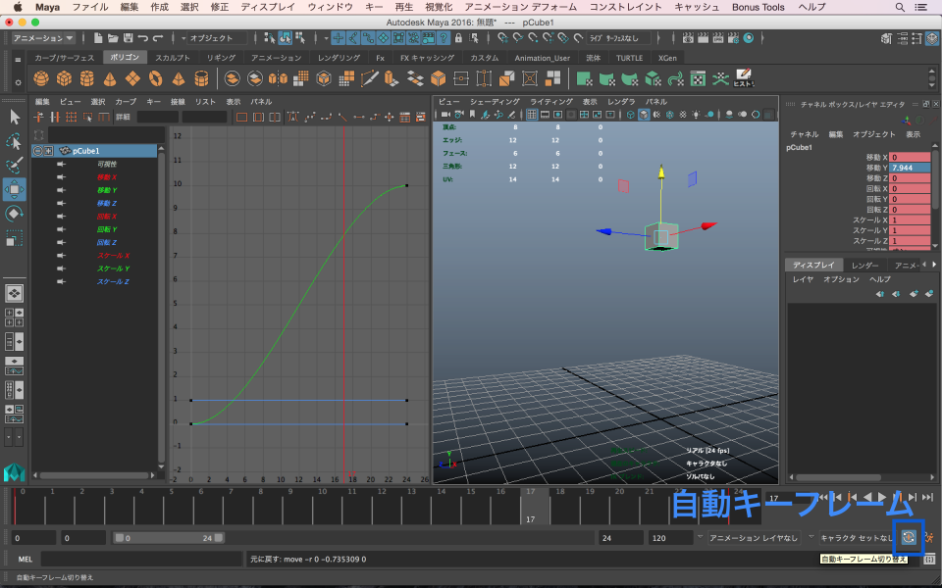This screenshot has height=588, width=942.
Task: Go to start of playback range
Action: click(x=822, y=498)
